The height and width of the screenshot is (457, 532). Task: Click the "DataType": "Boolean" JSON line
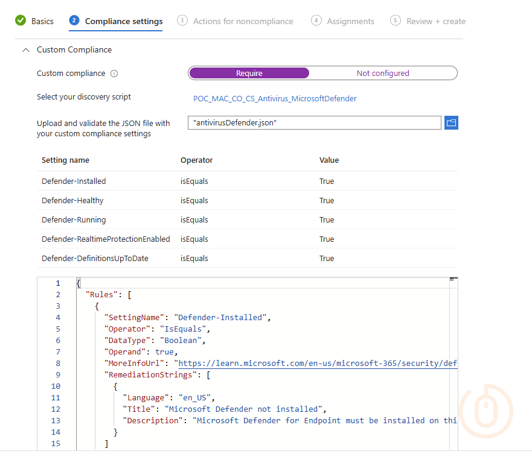(x=155, y=340)
